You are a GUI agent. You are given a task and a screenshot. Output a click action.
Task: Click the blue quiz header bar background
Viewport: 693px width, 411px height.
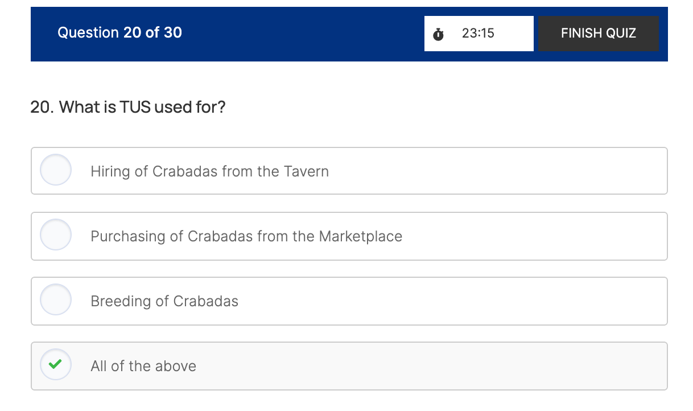point(302,34)
